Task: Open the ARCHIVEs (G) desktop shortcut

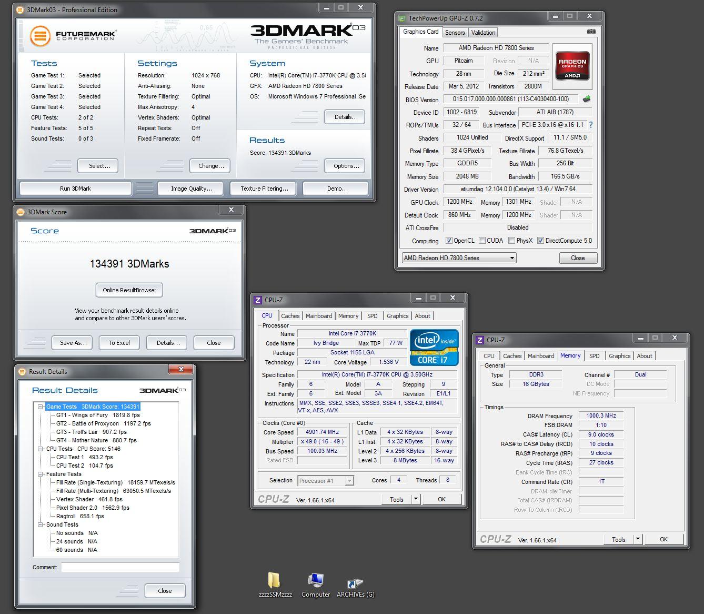Action: (x=356, y=588)
